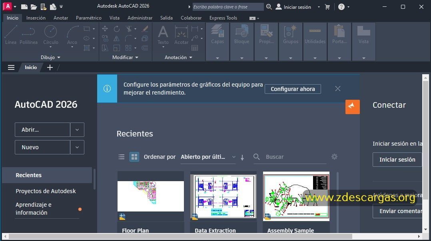The height and width of the screenshot is (241, 431).
Task: Open the Administrar ribbon tab
Action: pyautogui.click(x=140, y=18)
